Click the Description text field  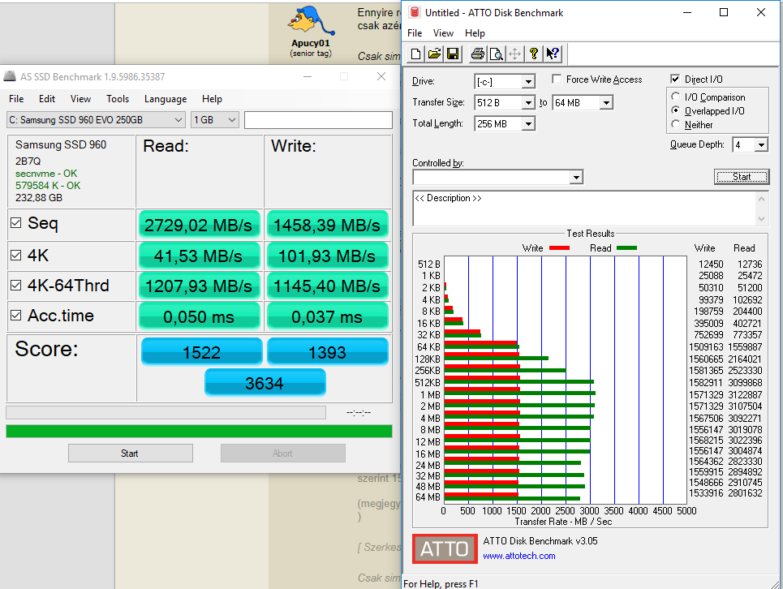[x=584, y=209]
